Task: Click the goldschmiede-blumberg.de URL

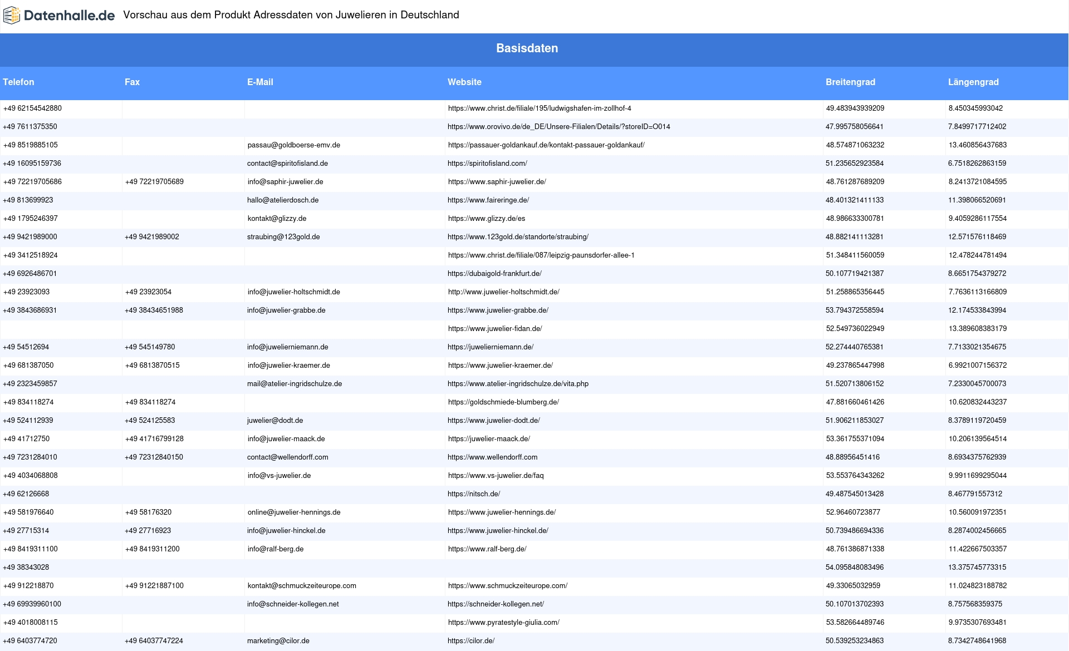Action: click(503, 402)
